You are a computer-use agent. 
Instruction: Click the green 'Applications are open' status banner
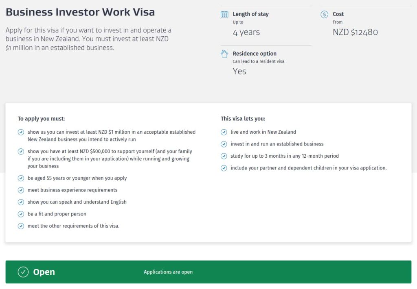coord(208,272)
